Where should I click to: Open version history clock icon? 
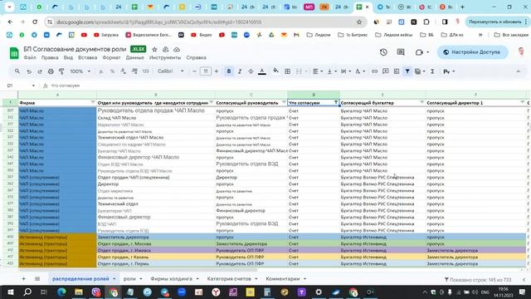383,52
